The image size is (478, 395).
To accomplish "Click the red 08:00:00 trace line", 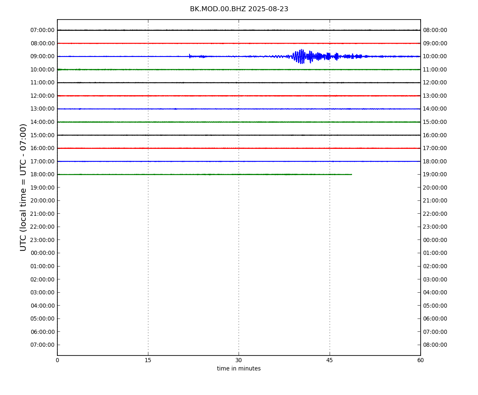I will point(239,43).
